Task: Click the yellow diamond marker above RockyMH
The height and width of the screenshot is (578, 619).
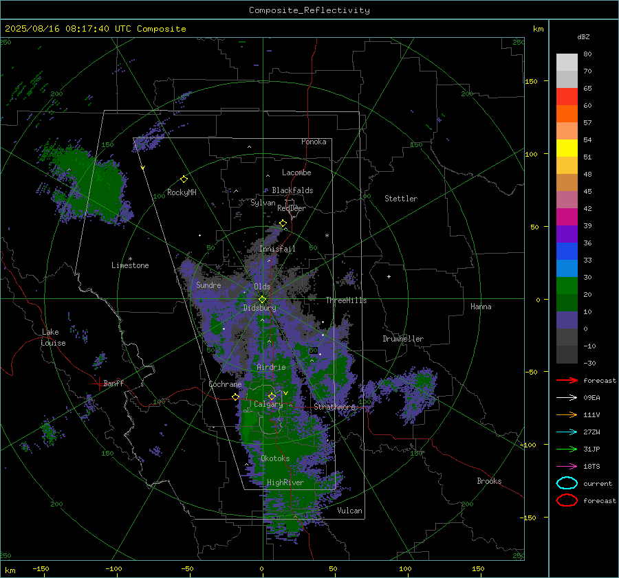Action: (x=184, y=179)
